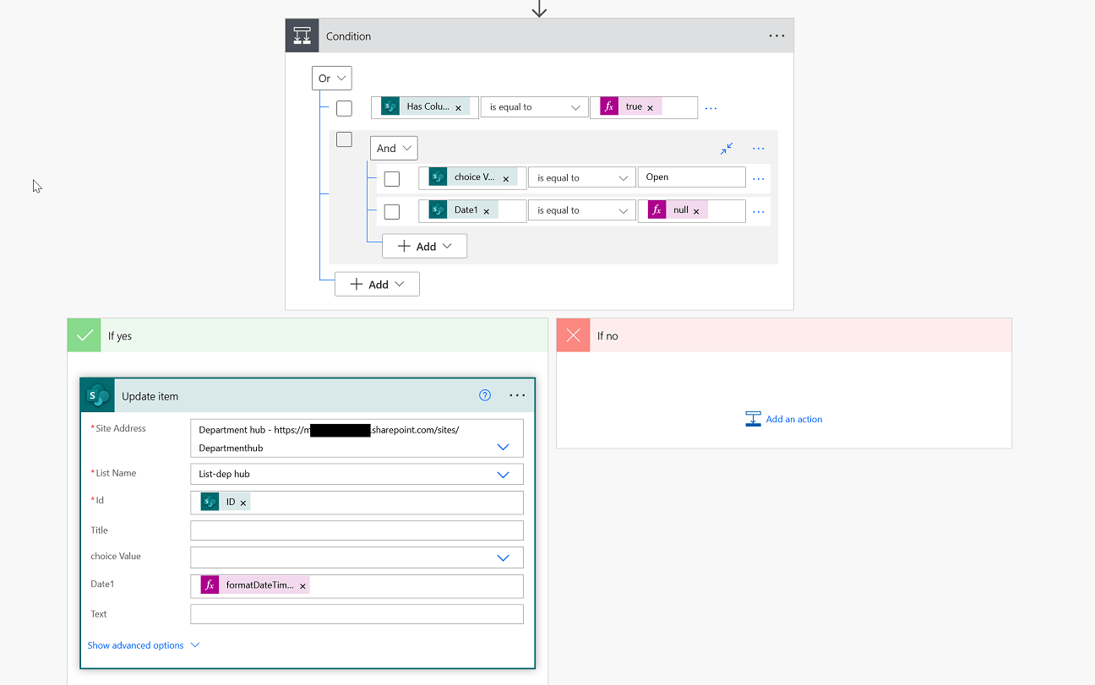Open ellipsis menu for Date1 condition row
Screen dimensions: 1095x685
tap(758, 212)
